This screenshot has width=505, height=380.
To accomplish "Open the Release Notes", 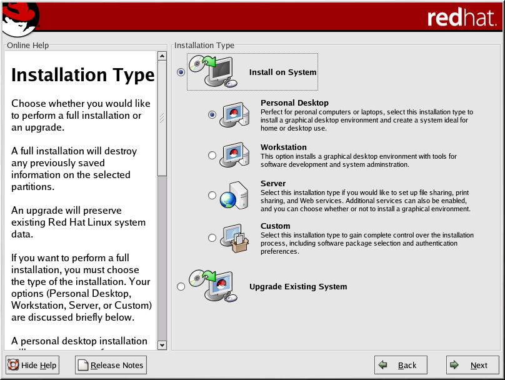I will click(111, 365).
